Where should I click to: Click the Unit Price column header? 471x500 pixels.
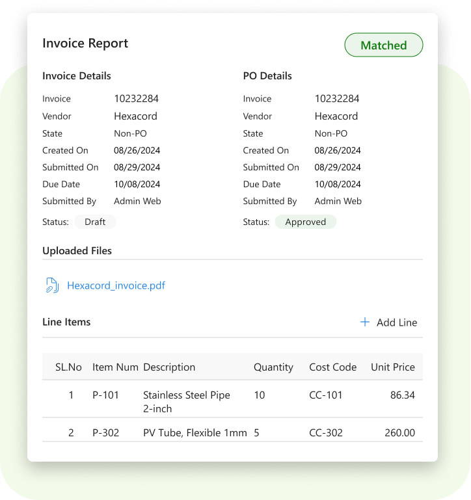392,367
